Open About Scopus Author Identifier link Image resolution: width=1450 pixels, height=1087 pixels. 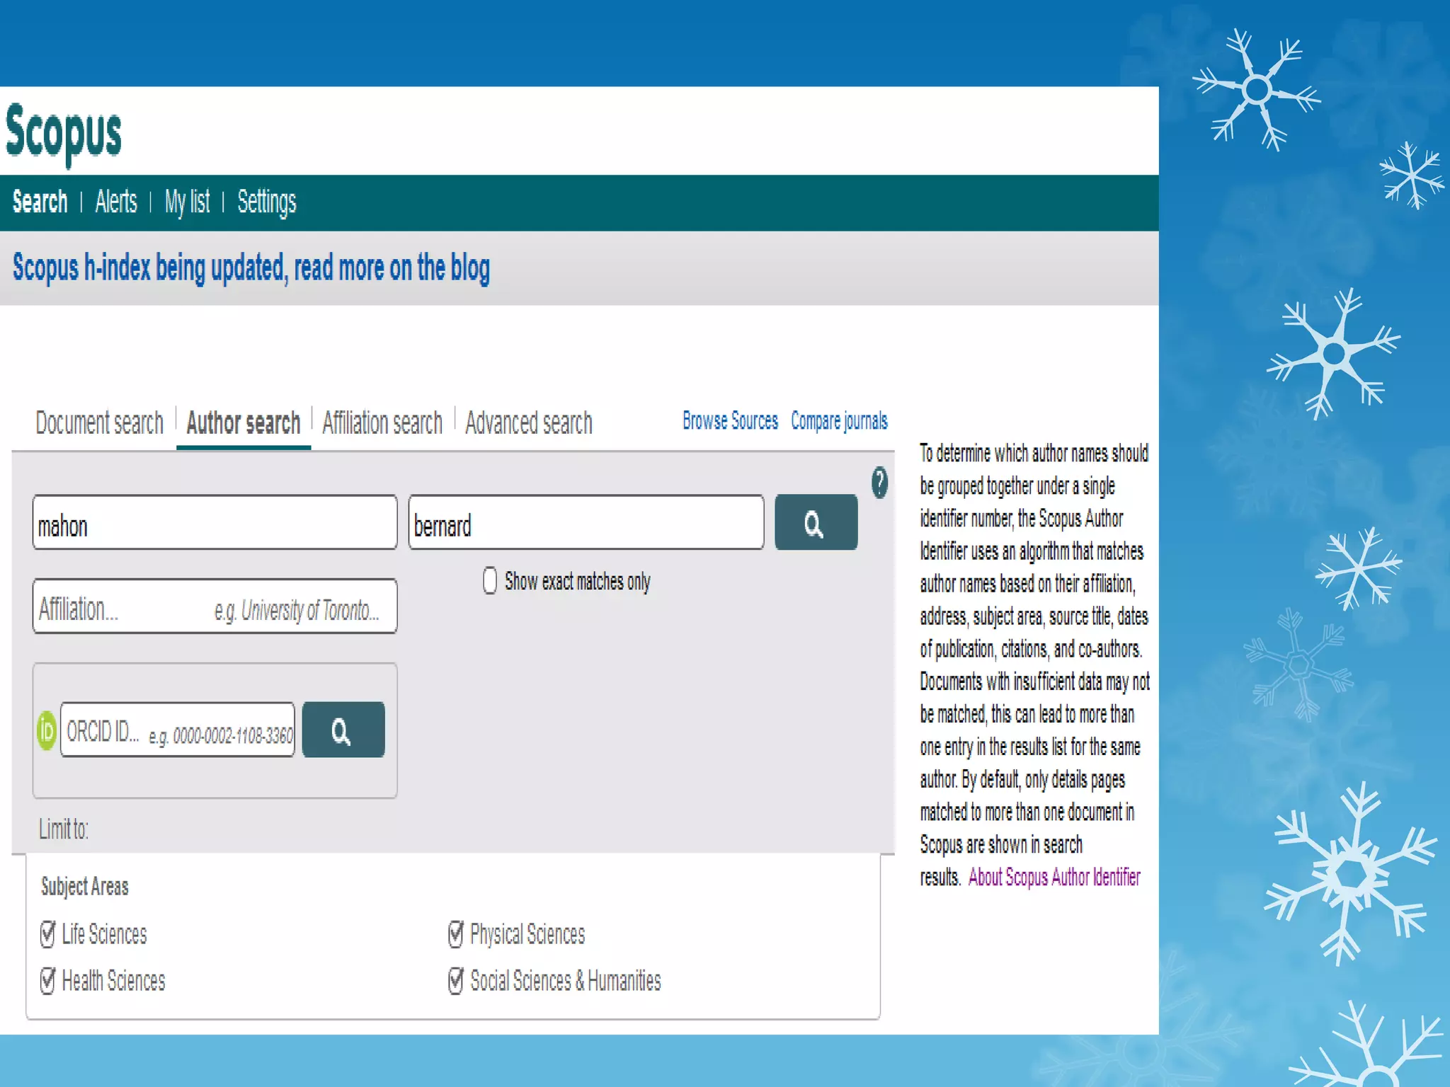point(1054,878)
